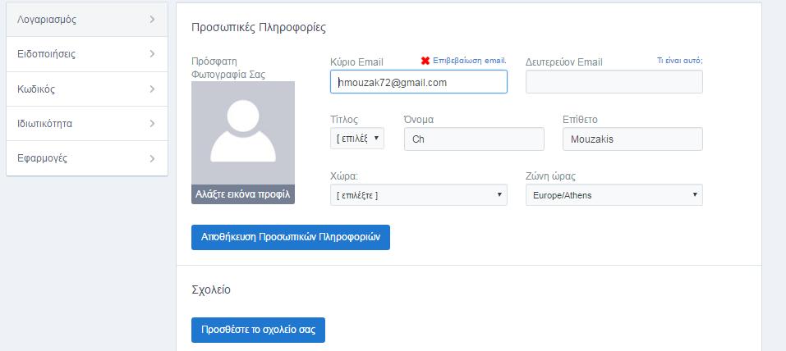Image resolution: width=786 pixels, height=351 pixels.
Task: Click the chevron next to Εφαρμογές
Action: [x=153, y=158]
